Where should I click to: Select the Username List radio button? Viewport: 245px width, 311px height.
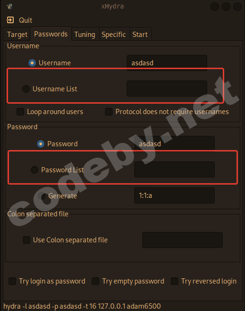pos(26,89)
